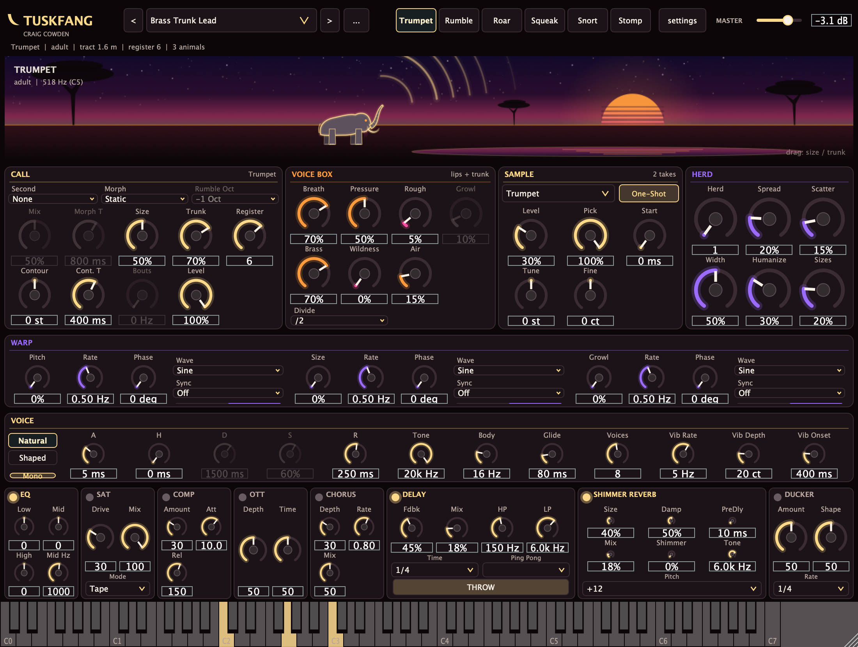Open the Brass Trunk Lead preset dropdown
The image size is (858, 647).
pyautogui.click(x=231, y=21)
